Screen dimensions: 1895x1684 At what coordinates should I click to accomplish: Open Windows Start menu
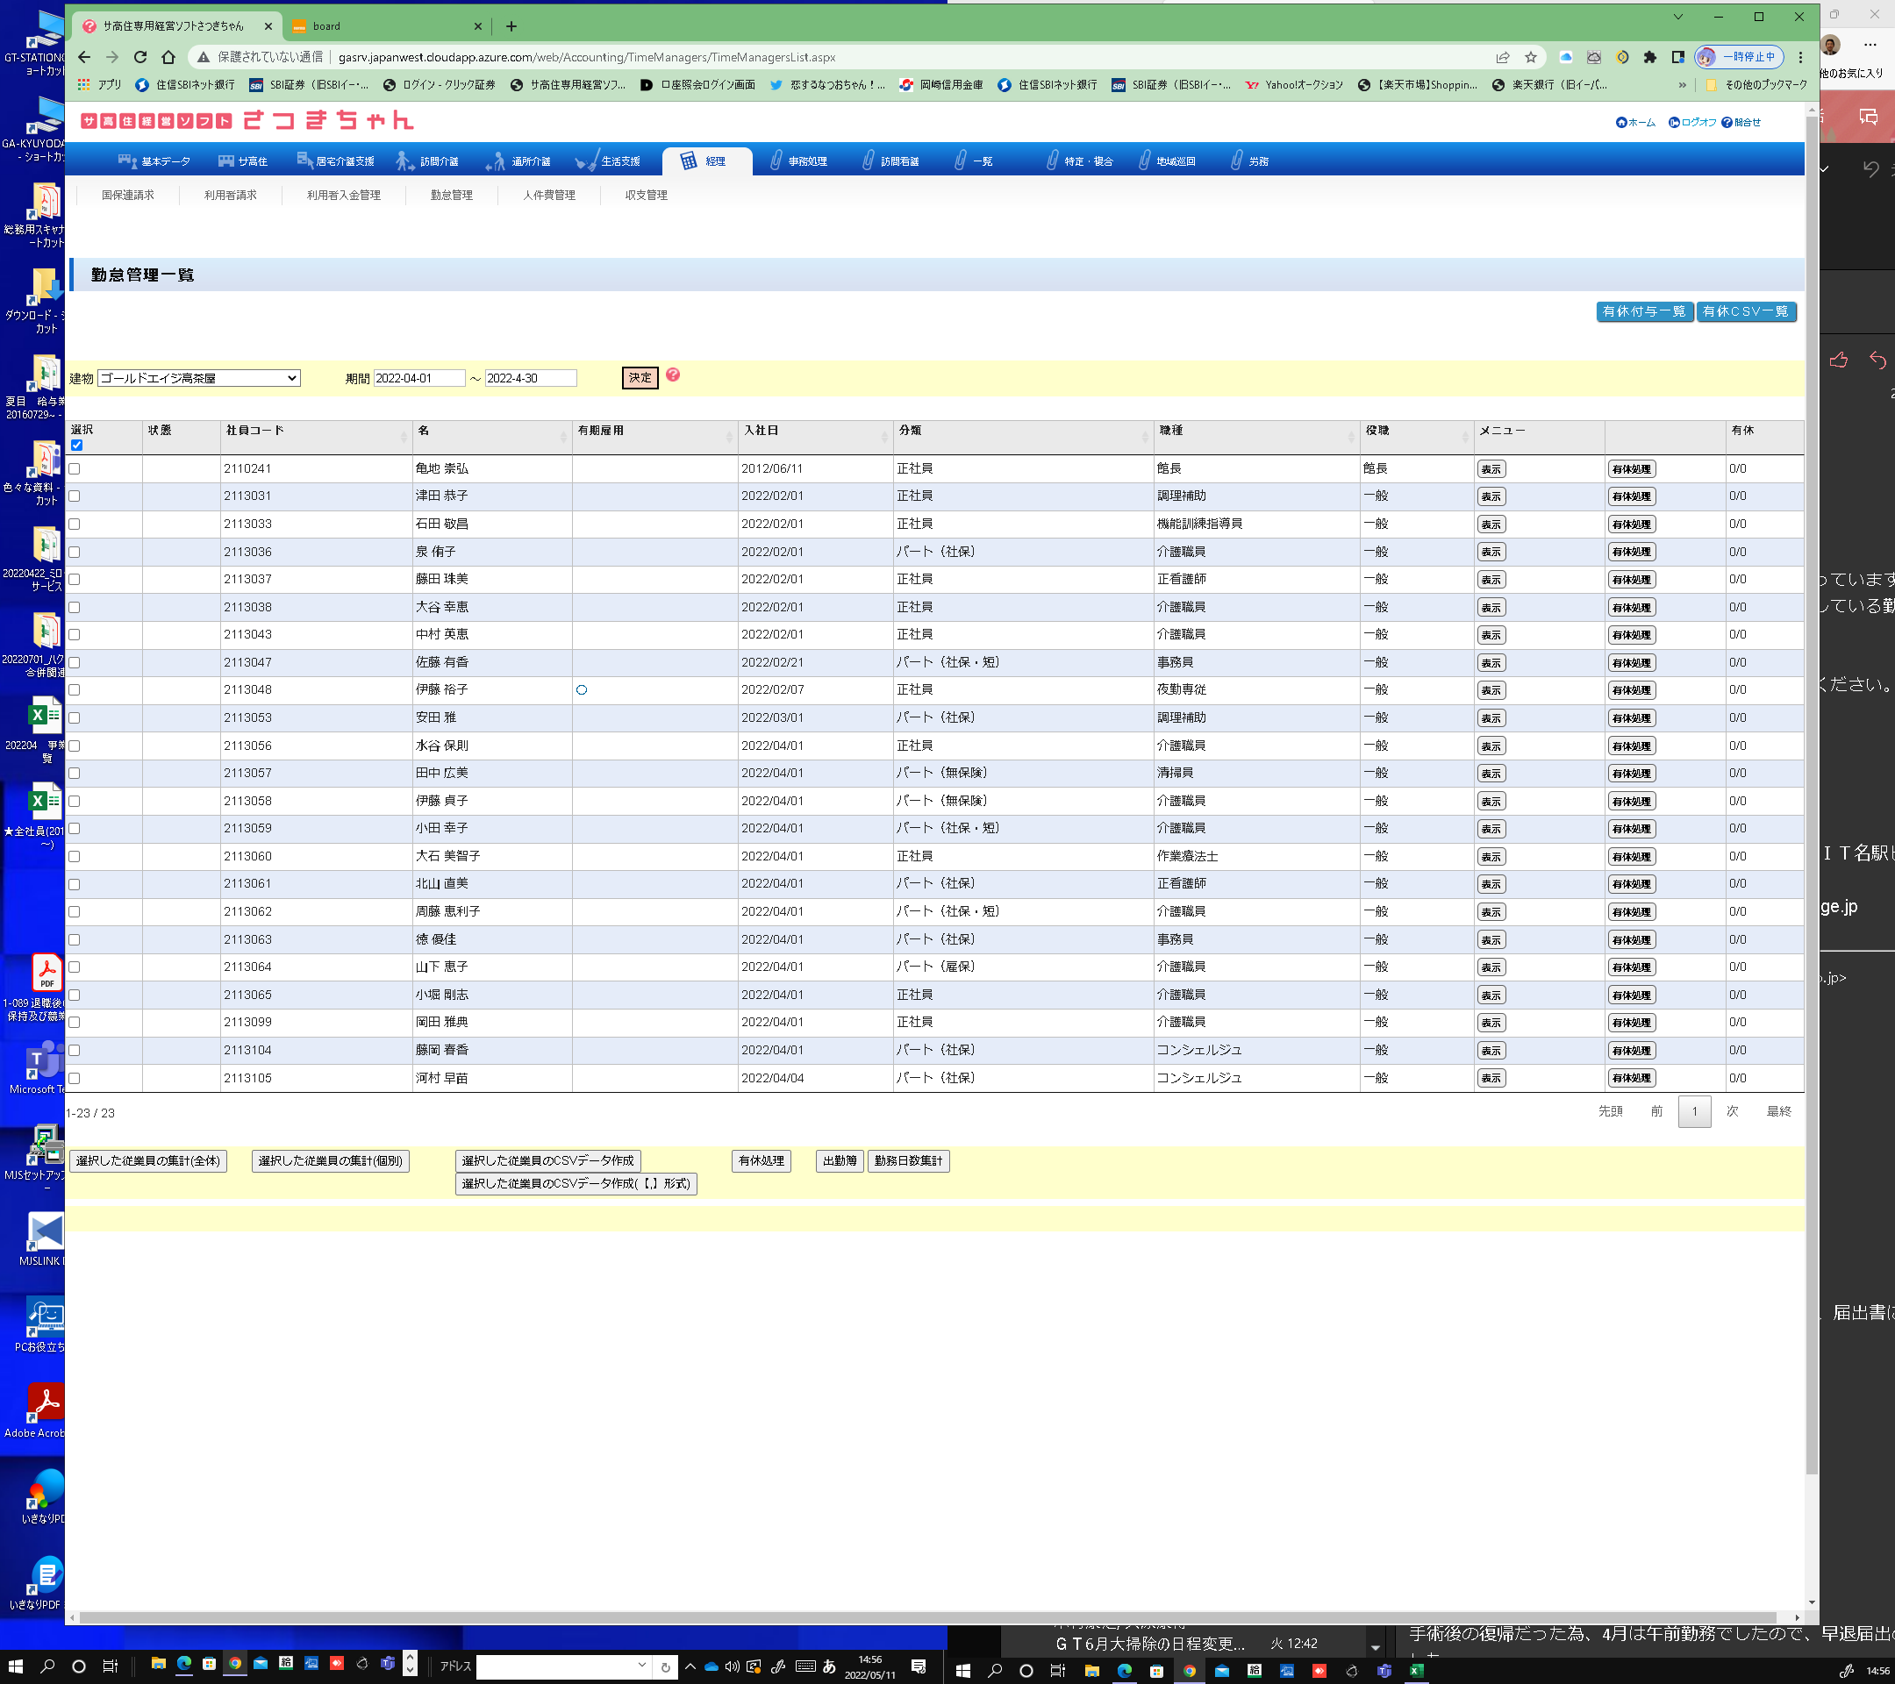click(15, 1666)
